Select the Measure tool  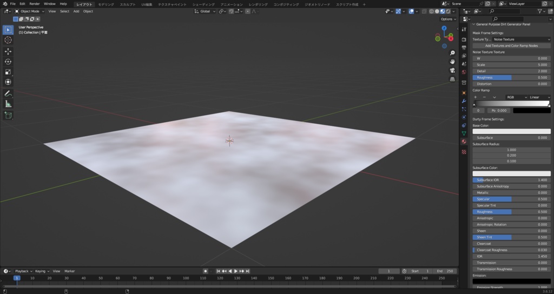point(8,104)
